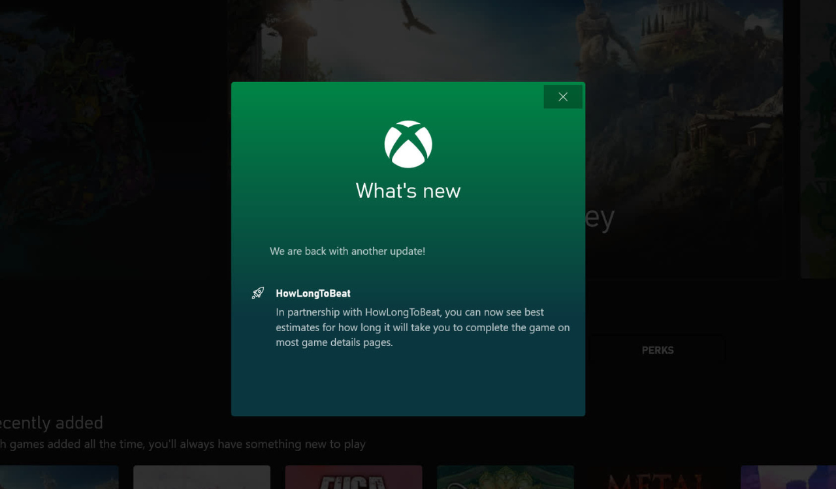Click the "something new to play" subtitle
836x489 pixels.
pyautogui.click(x=183, y=444)
